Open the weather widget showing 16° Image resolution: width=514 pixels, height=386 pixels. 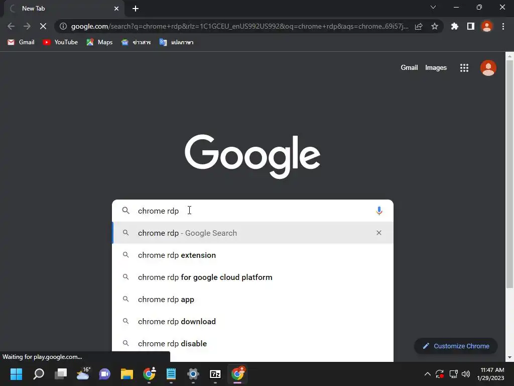point(83,373)
